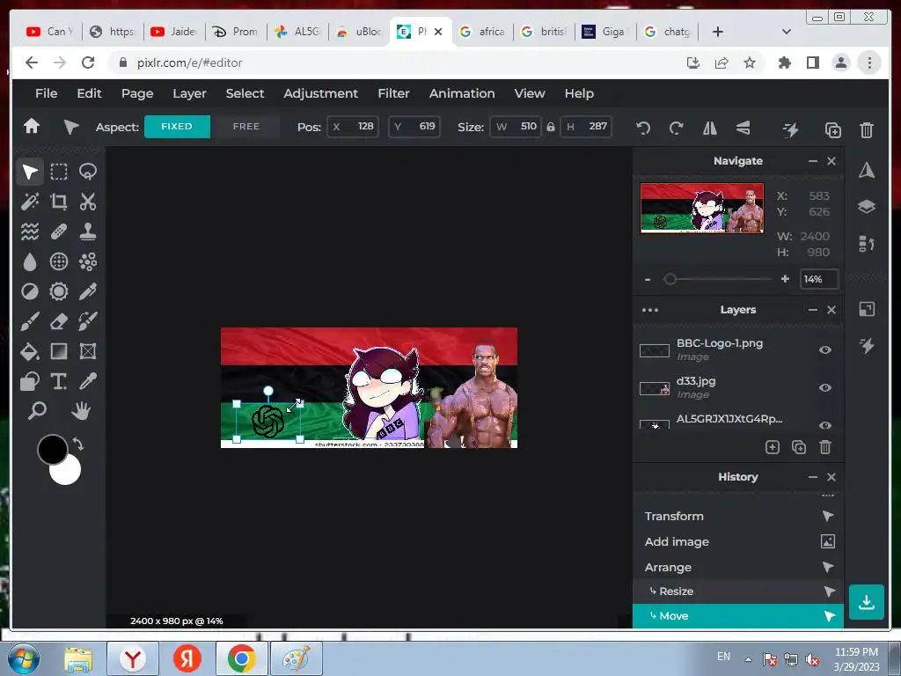Viewport: 901px width, 676px height.
Task: Set aspect mode to FREE
Action: 246,127
